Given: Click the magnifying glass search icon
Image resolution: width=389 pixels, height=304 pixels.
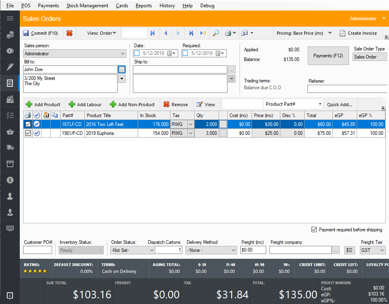Looking at the screenshot, I should point(216,33).
